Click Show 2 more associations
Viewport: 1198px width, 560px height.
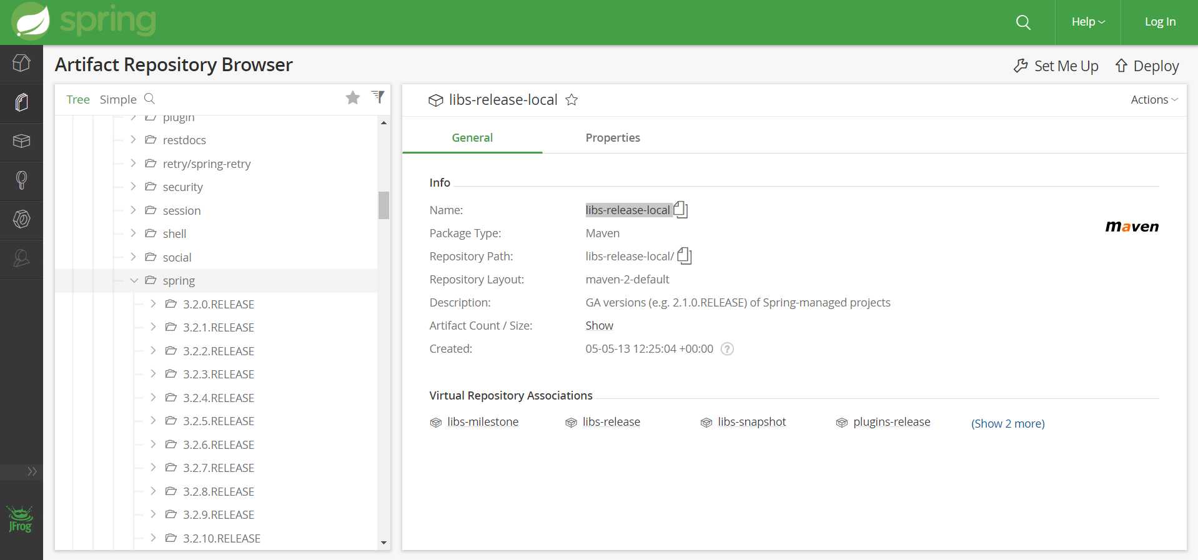pyautogui.click(x=1007, y=423)
